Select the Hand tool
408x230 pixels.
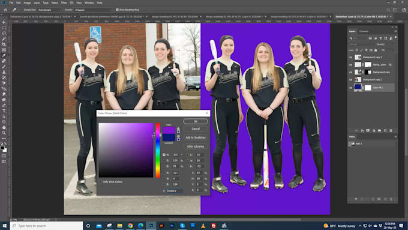4,127
